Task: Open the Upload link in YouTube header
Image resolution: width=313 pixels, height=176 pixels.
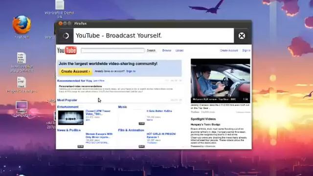Action: coord(179,50)
